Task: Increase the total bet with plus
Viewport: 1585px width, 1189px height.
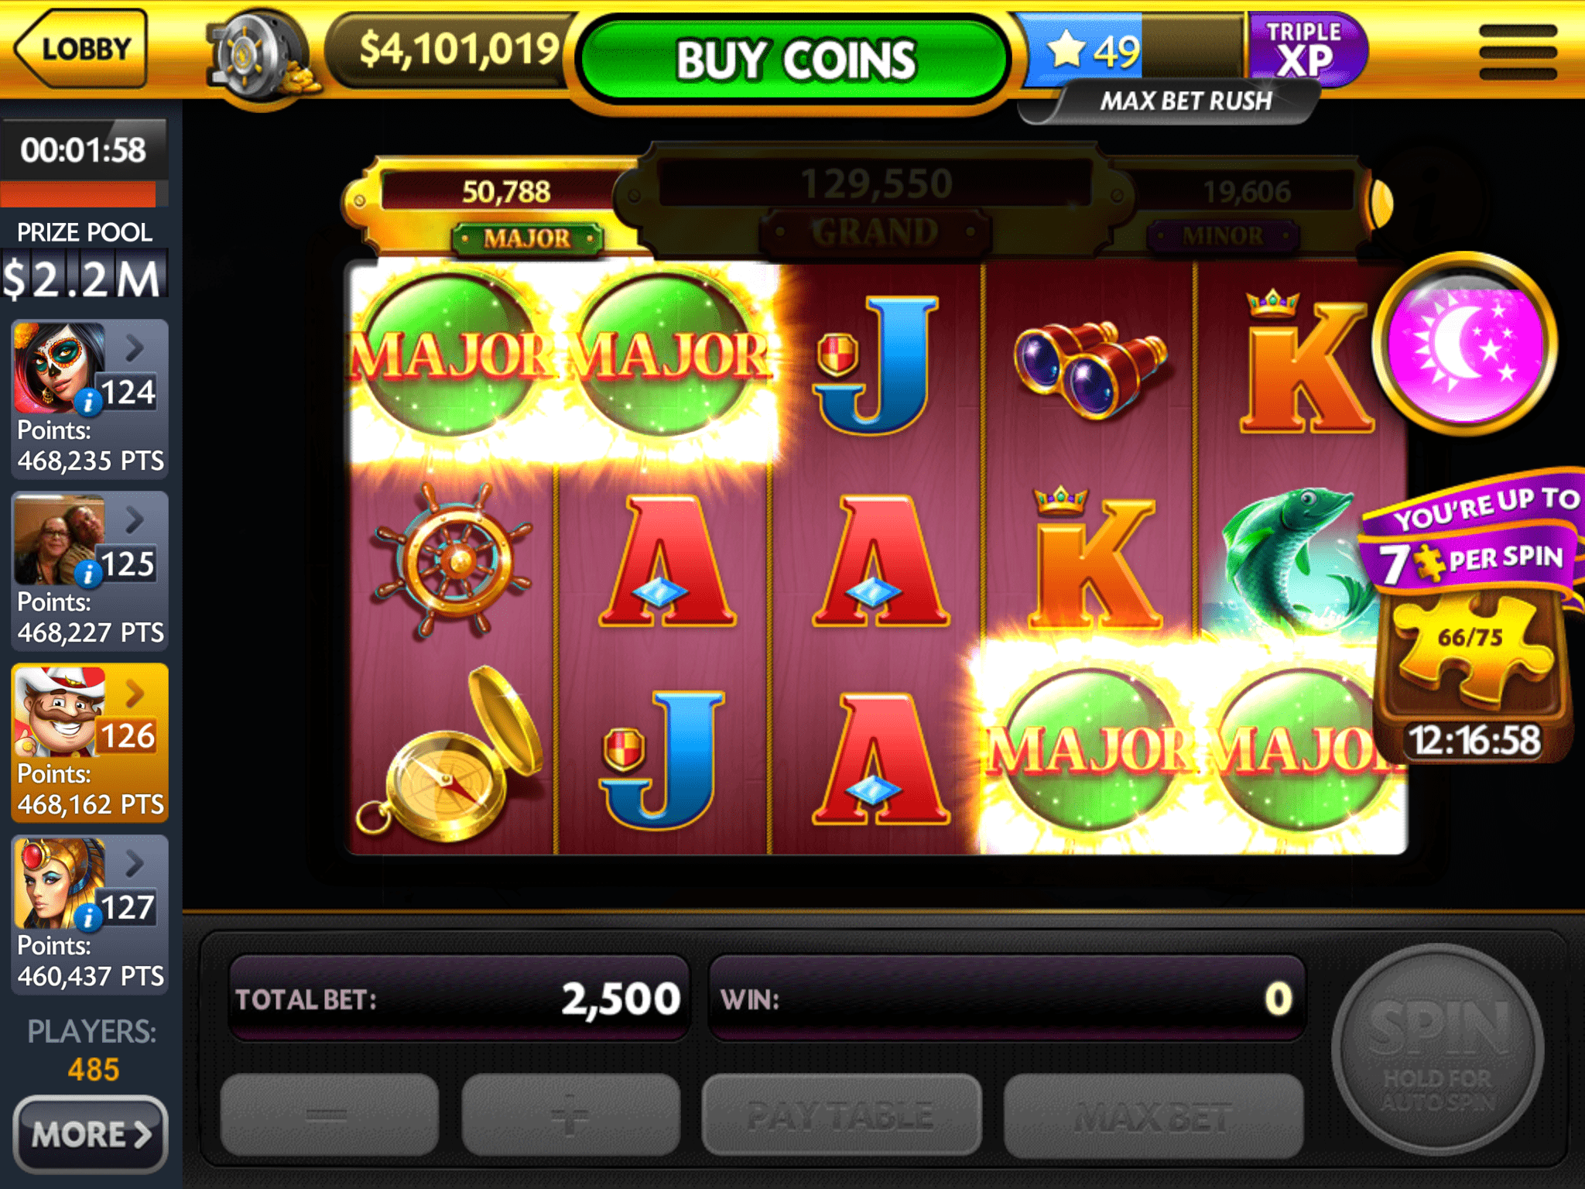Action: [571, 1115]
